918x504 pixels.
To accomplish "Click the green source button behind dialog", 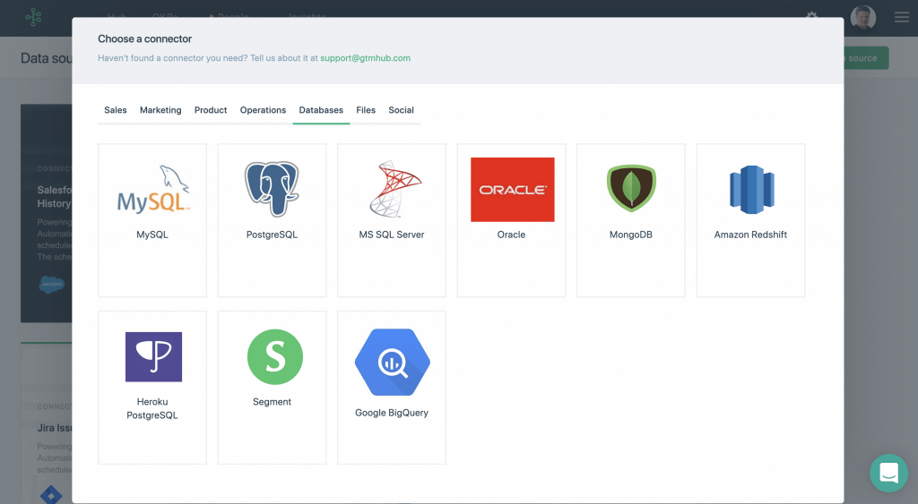I will [866, 58].
